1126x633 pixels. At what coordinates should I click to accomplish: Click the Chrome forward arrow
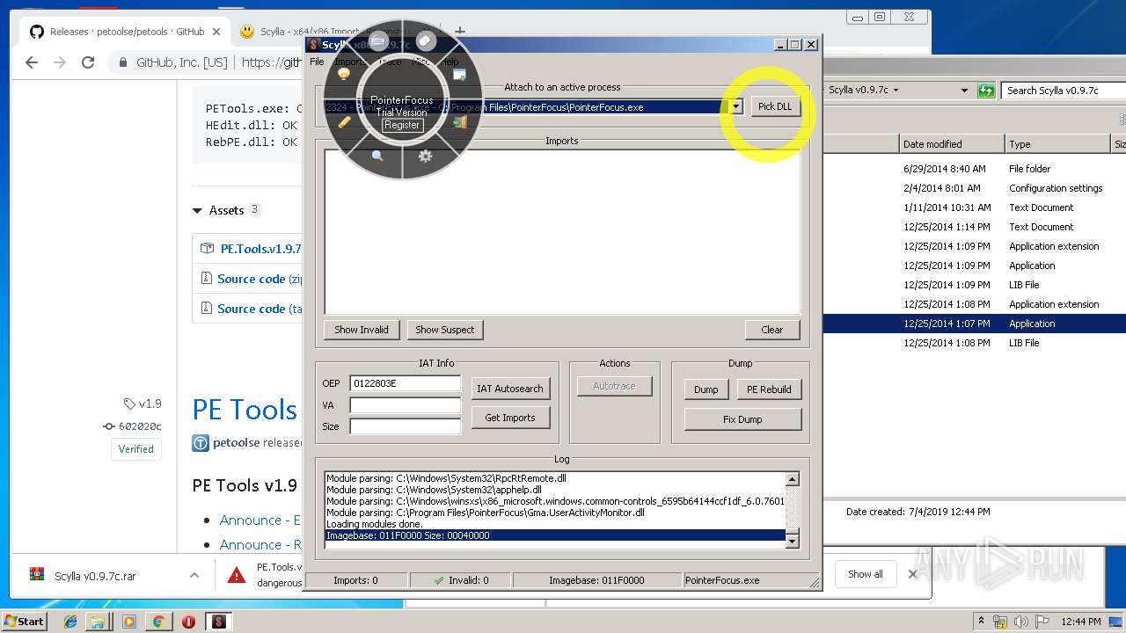60,62
